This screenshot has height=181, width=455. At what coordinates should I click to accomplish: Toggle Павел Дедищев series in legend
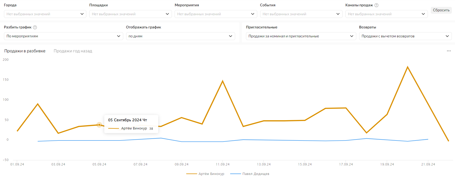pyautogui.click(x=250, y=174)
